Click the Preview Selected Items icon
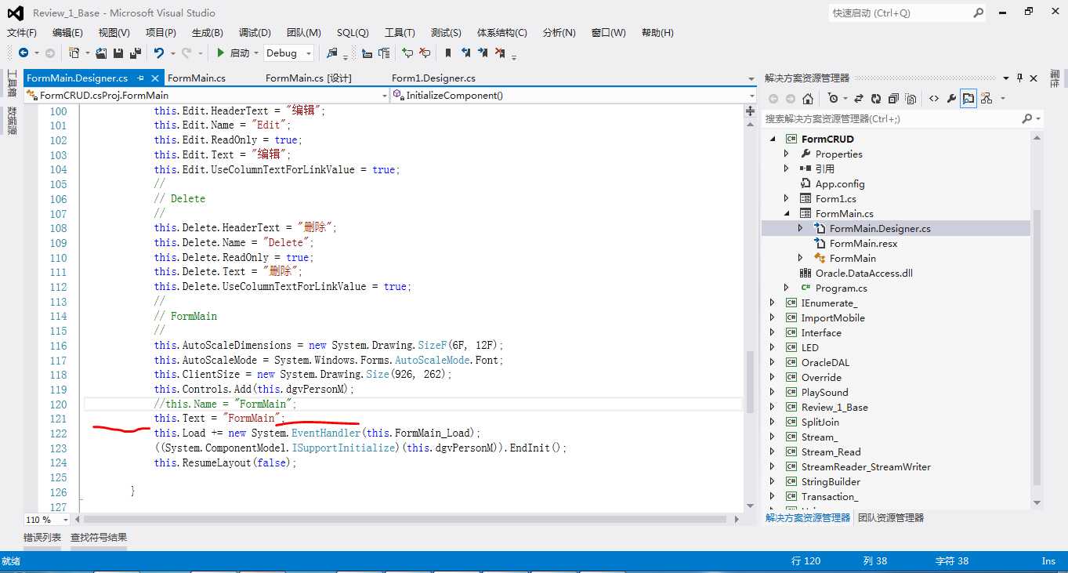1068x573 pixels. coord(968,99)
